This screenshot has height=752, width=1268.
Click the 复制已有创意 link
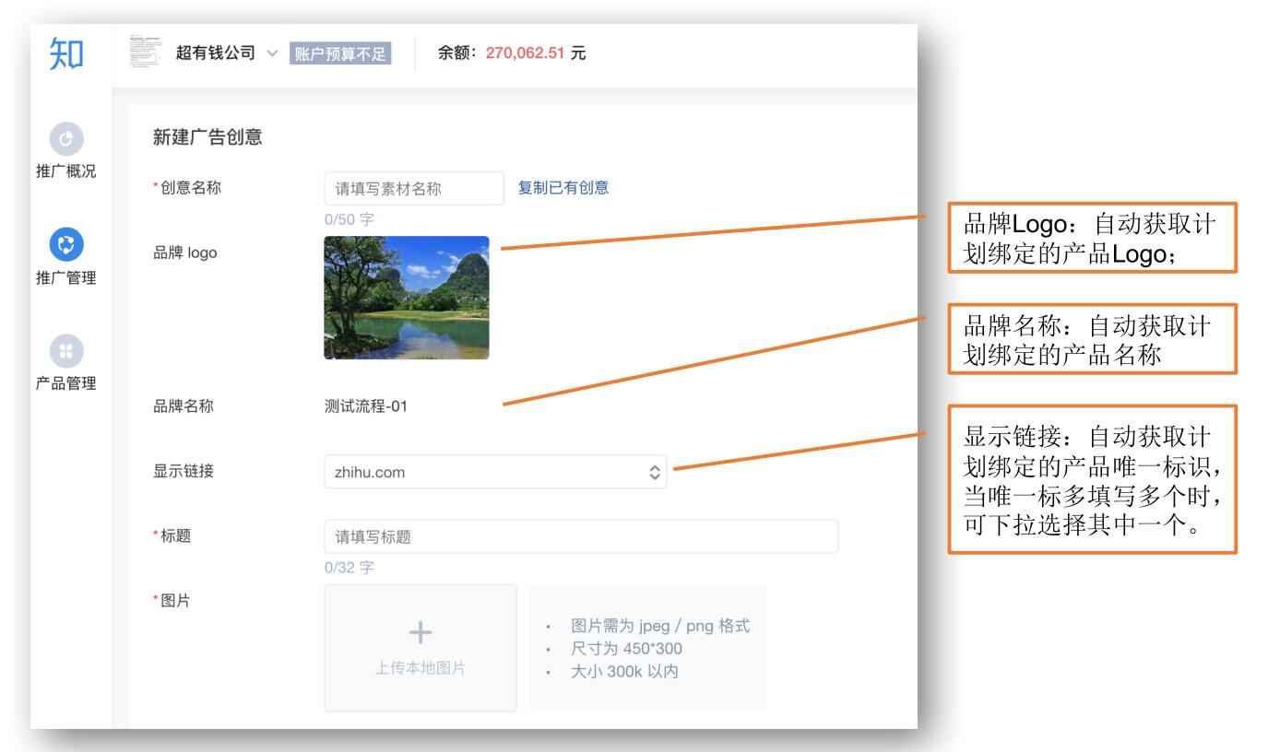563,188
